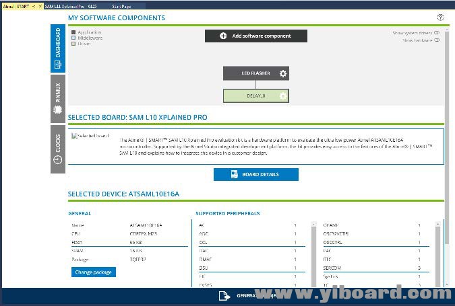Click the CLOCKS clock icon
The height and width of the screenshot is (306, 455).
pyautogui.click(x=58, y=159)
